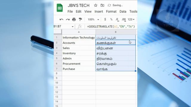Select row 7 header

[x=57, y=69]
